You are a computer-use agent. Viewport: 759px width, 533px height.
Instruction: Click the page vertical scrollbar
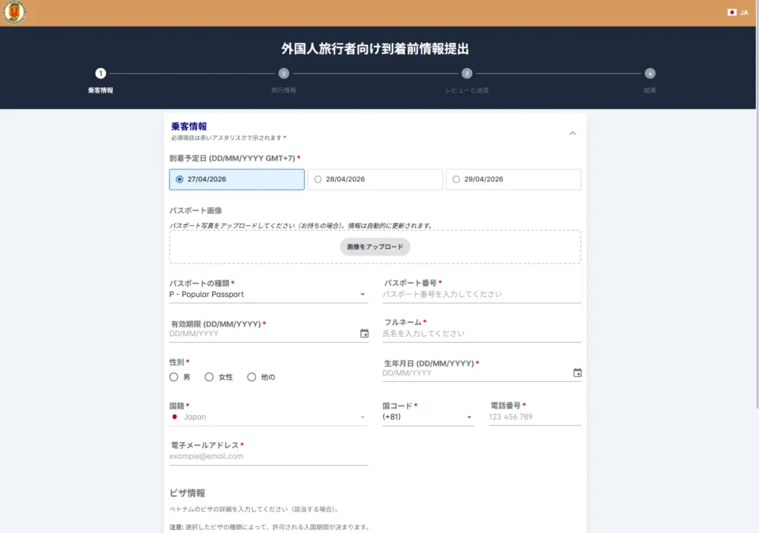pos(756,222)
